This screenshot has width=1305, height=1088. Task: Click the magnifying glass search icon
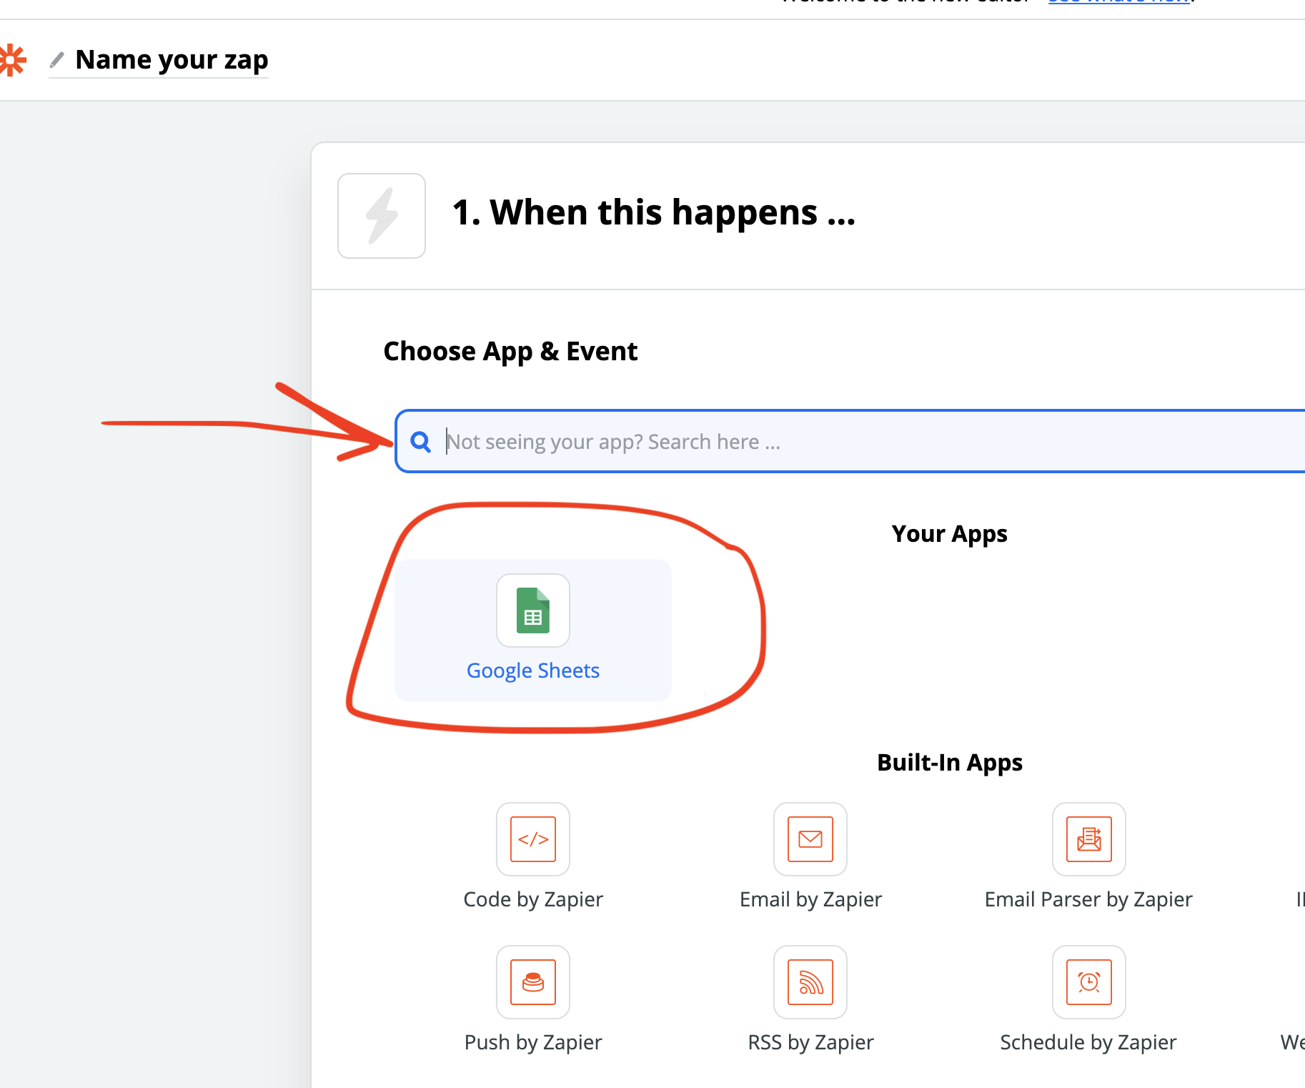(421, 442)
